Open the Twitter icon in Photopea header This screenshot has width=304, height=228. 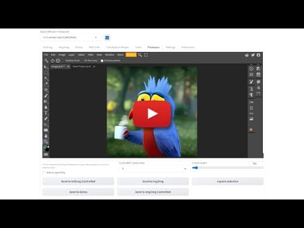[x=253, y=55]
